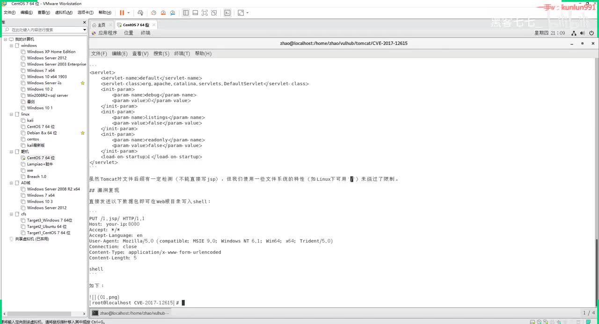599x324 pixels.
Task: Open the terminal 帮助(H) menu
Action: tap(203, 53)
